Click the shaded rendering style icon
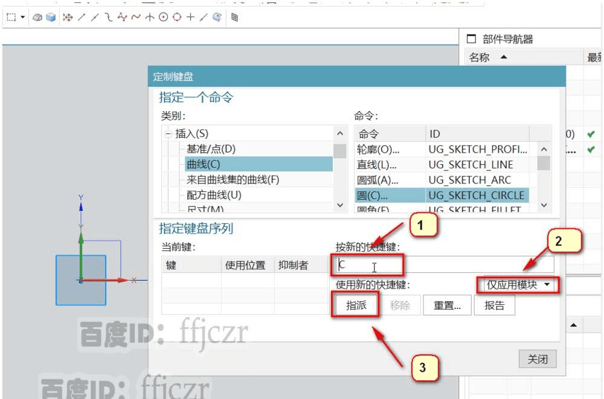604x399 pixels. (x=36, y=18)
